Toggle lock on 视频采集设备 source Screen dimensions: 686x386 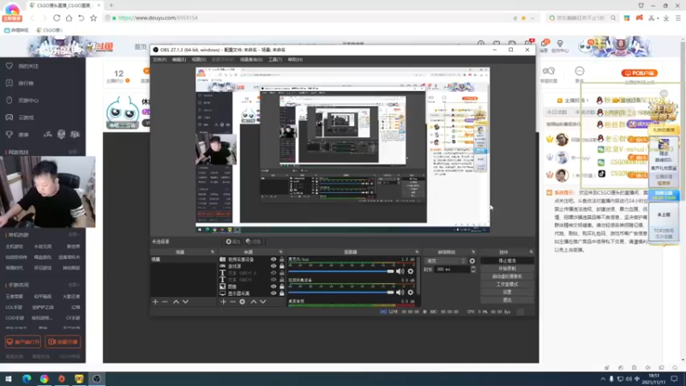(282, 260)
